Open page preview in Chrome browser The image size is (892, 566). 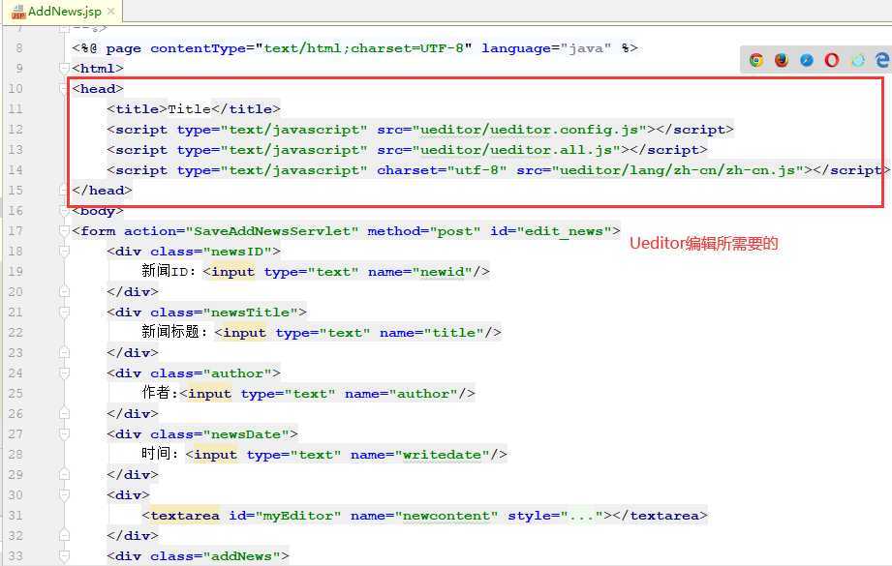tap(756, 60)
